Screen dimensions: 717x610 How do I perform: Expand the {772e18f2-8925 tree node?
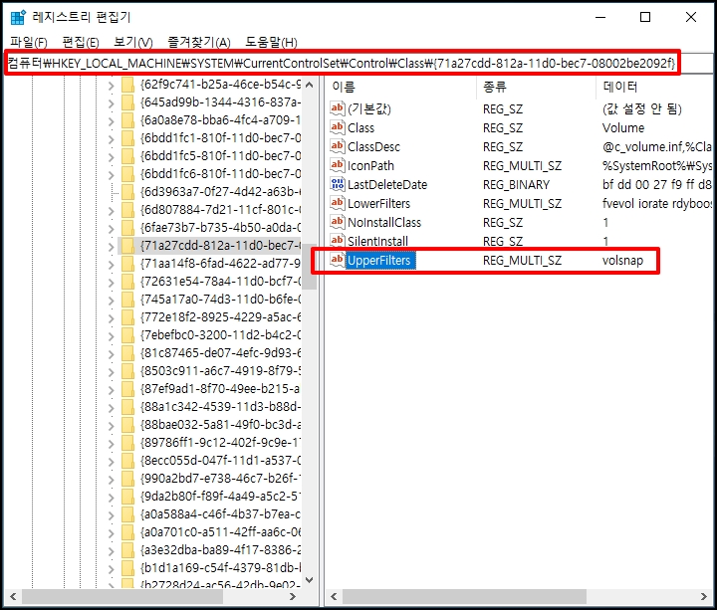[x=112, y=318]
